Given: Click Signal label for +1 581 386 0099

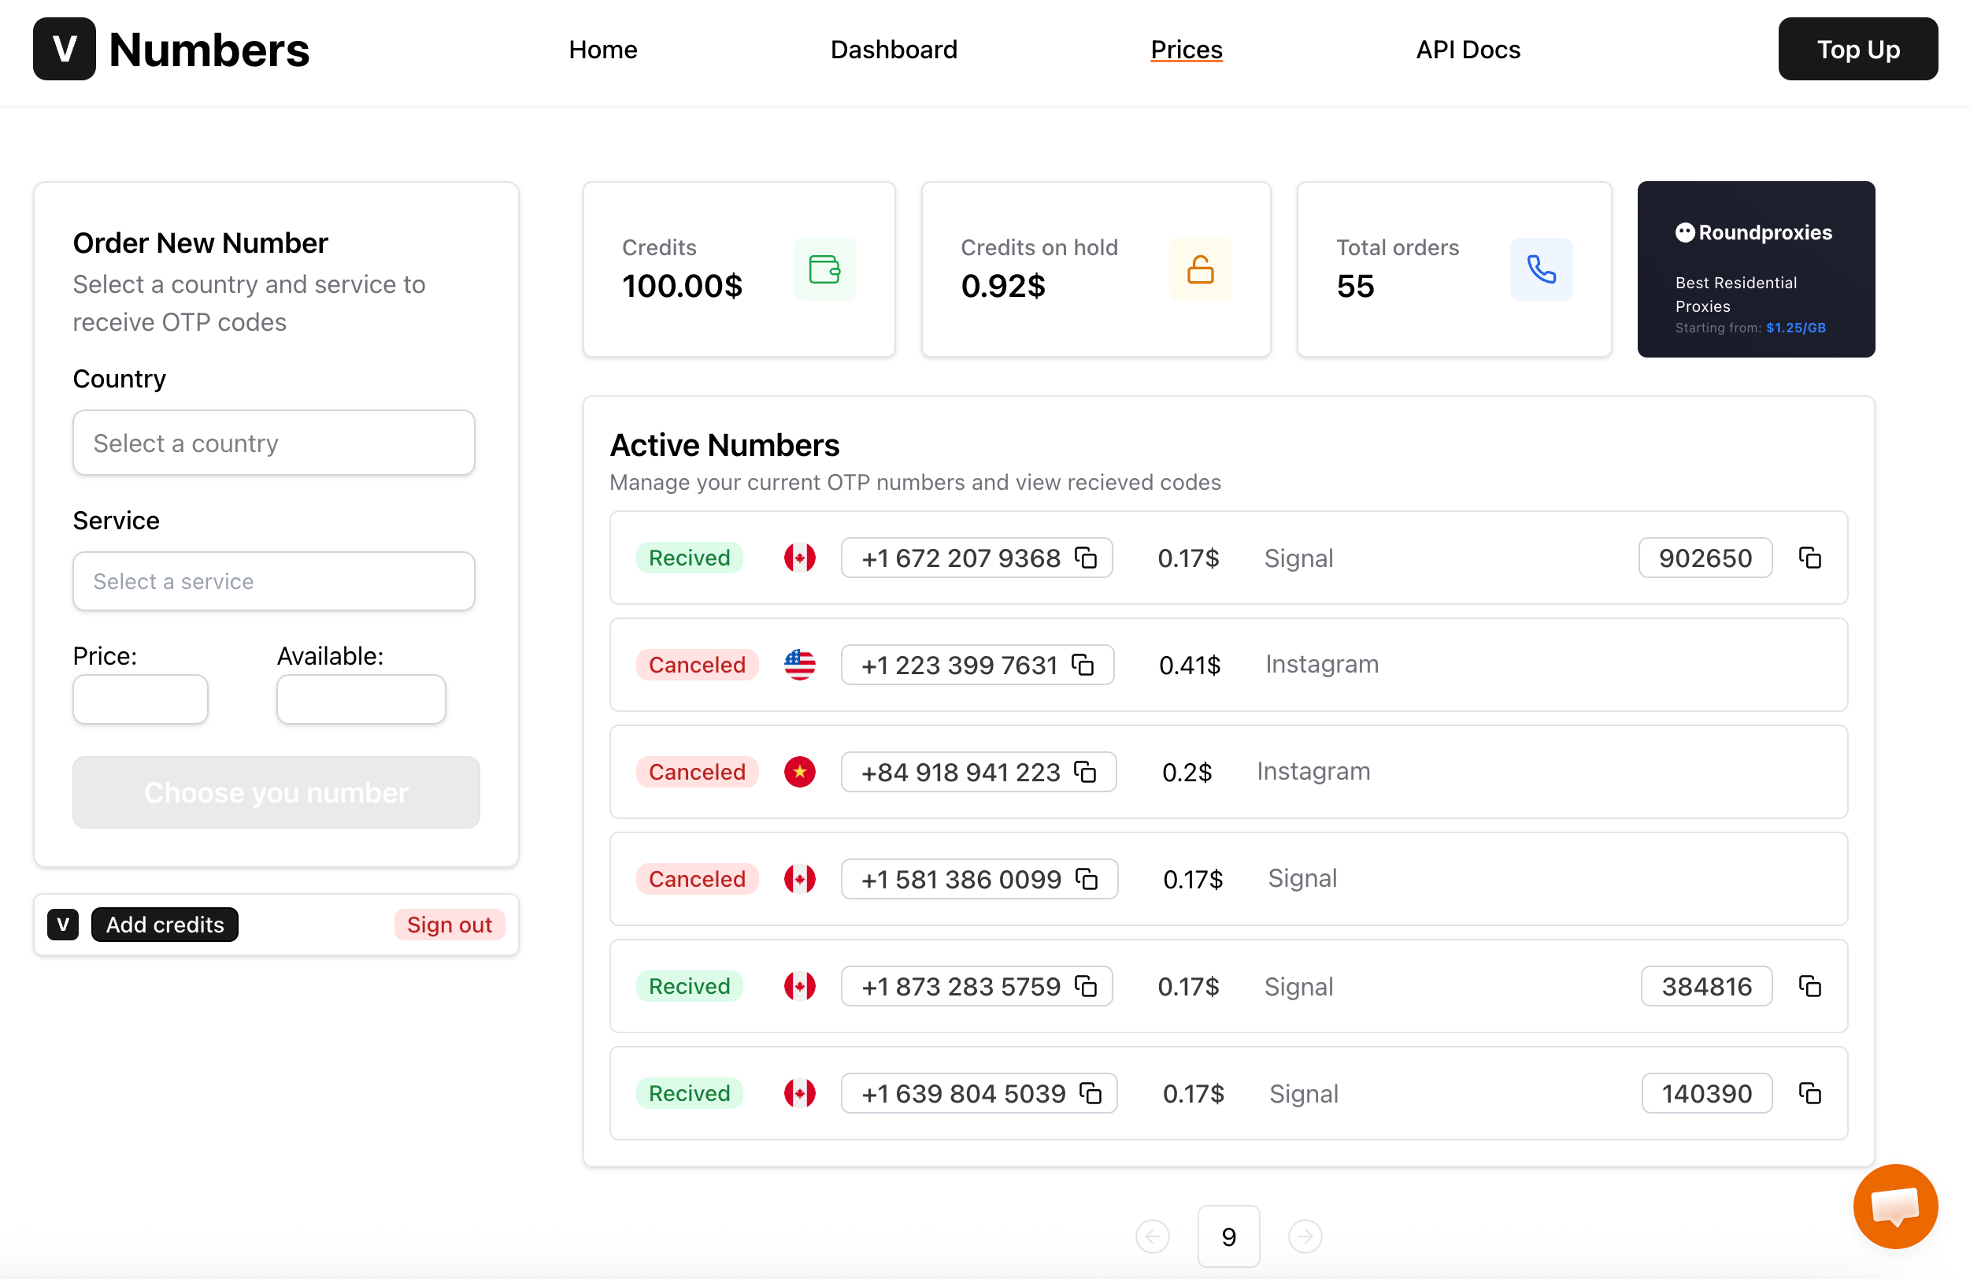Looking at the screenshot, I should (x=1303, y=878).
